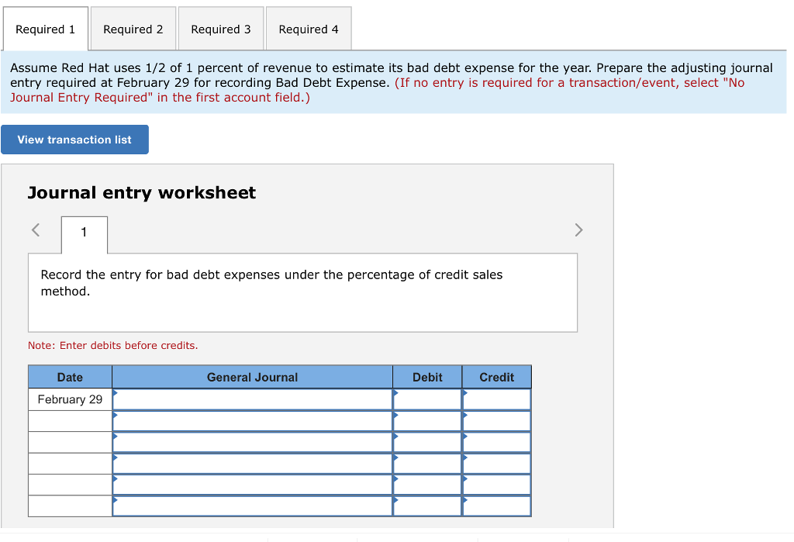Click the Debit cell in the fourth row
Viewport: 794px width, 542px height.
pyautogui.click(x=427, y=464)
